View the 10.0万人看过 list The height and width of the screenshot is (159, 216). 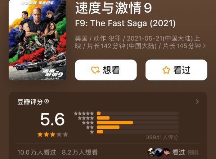[37, 153]
